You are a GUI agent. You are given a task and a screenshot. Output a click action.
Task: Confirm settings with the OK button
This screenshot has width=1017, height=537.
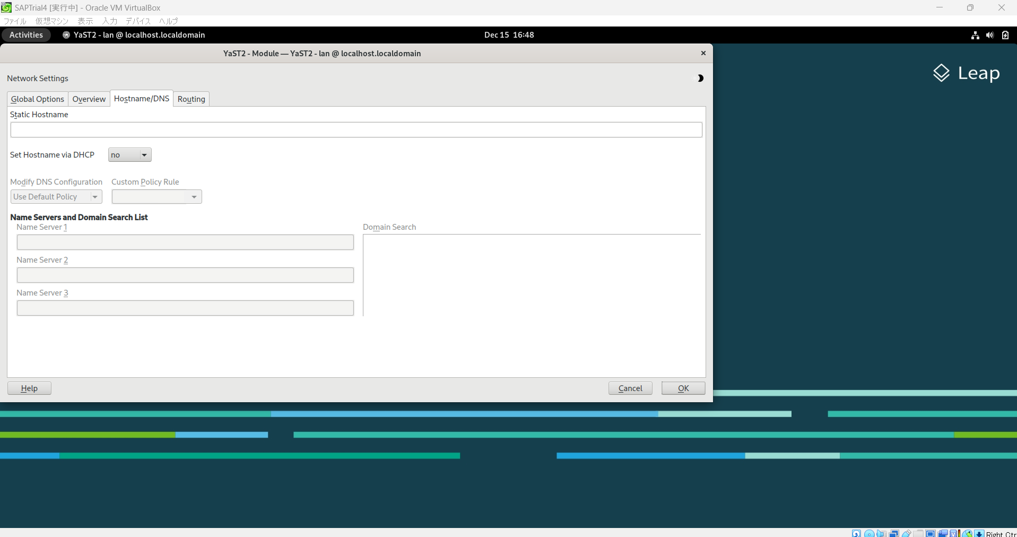point(683,388)
